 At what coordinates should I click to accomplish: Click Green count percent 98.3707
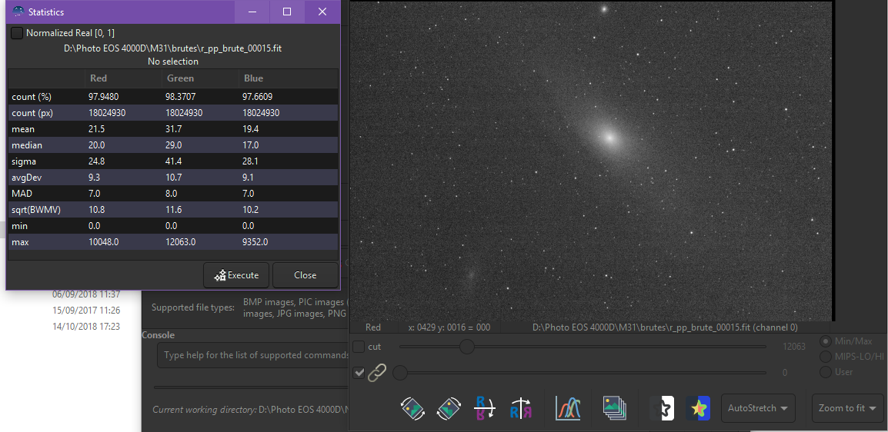[x=182, y=97]
